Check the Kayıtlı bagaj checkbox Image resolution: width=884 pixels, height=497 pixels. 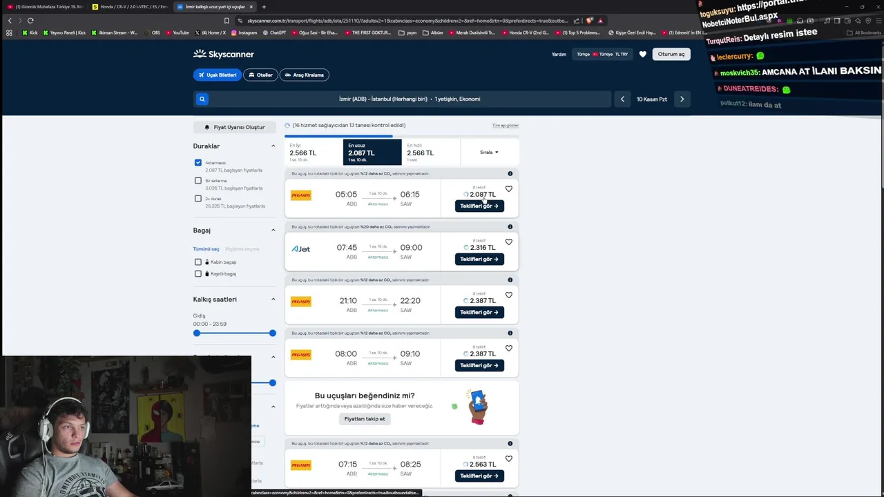pyautogui.click(x=198, y=274)
